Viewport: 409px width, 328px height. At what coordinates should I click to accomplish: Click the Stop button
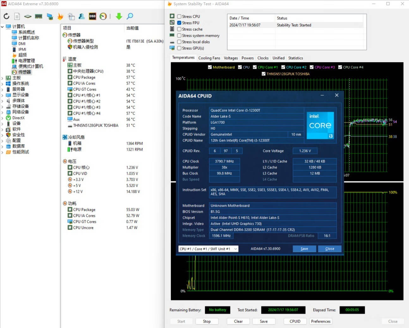[x=207, y=321]
